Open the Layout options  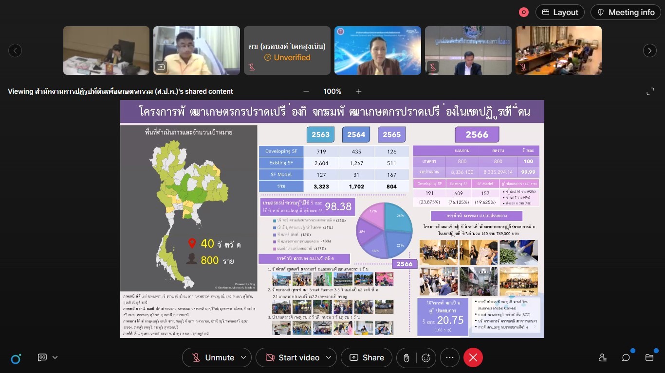point(560,12)
